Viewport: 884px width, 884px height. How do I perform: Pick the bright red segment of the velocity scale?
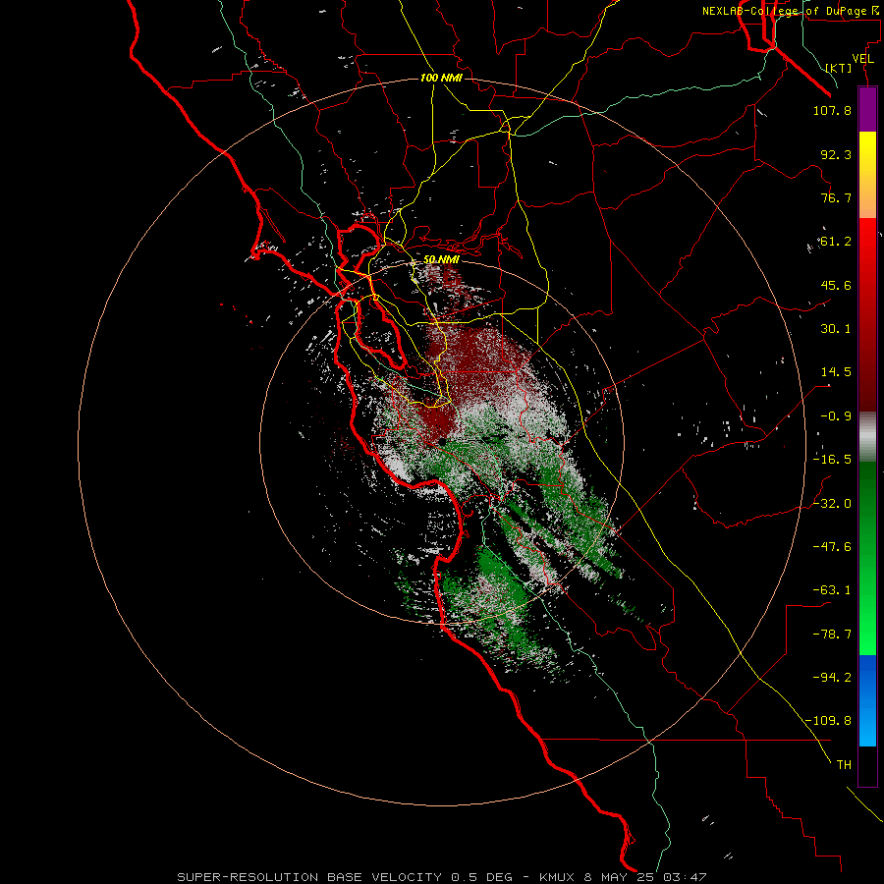coord(867,314)
